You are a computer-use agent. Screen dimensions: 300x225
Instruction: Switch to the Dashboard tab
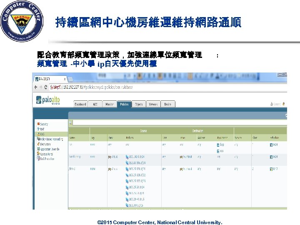[x=80, y=104]
